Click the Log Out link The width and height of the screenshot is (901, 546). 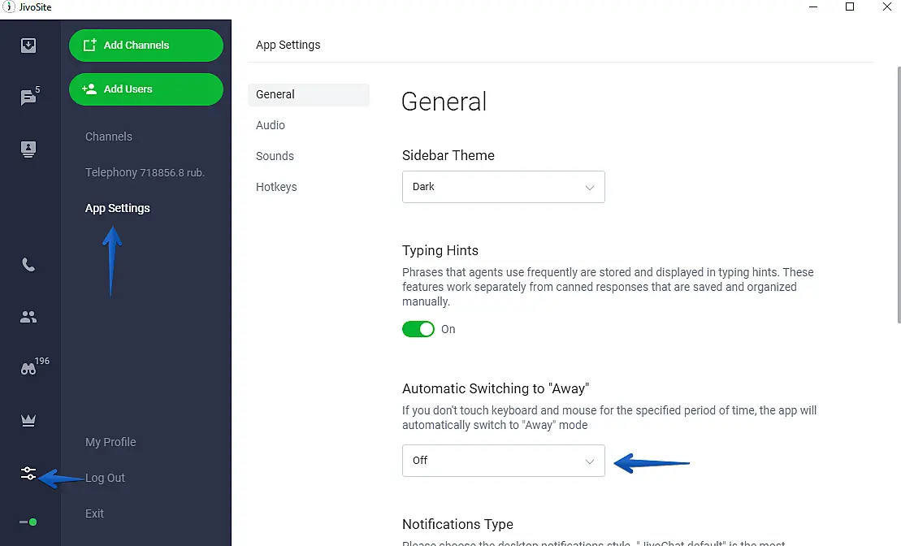coord(106,478)
